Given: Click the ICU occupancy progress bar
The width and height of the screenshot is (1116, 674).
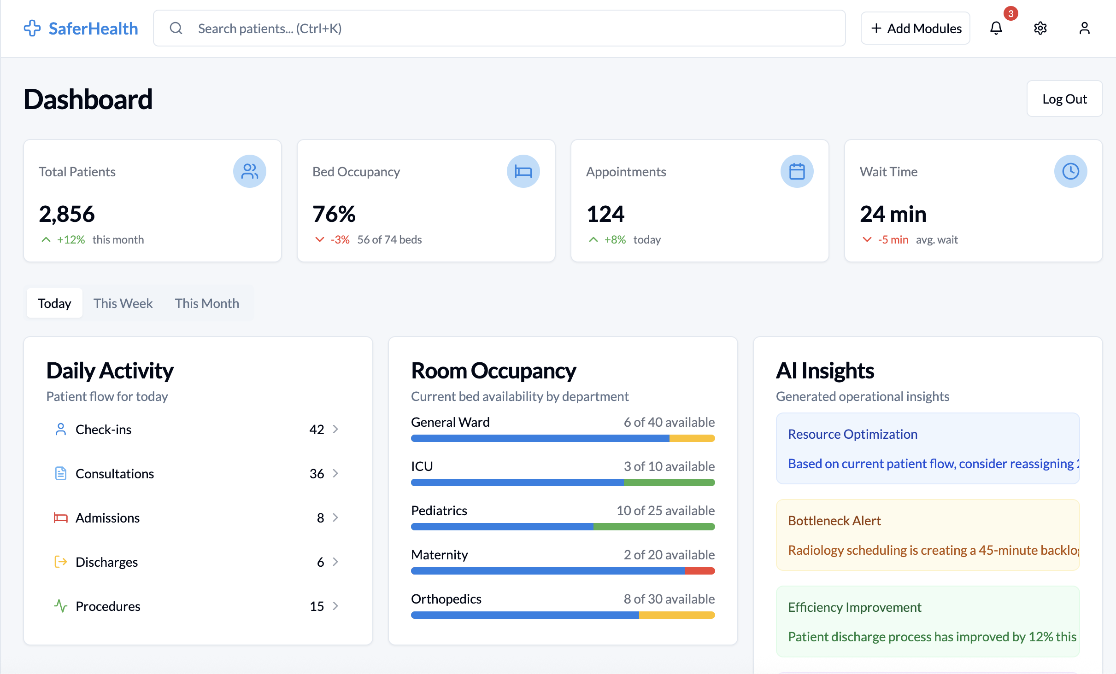Looking at the screenshot, I should (563, 482).
